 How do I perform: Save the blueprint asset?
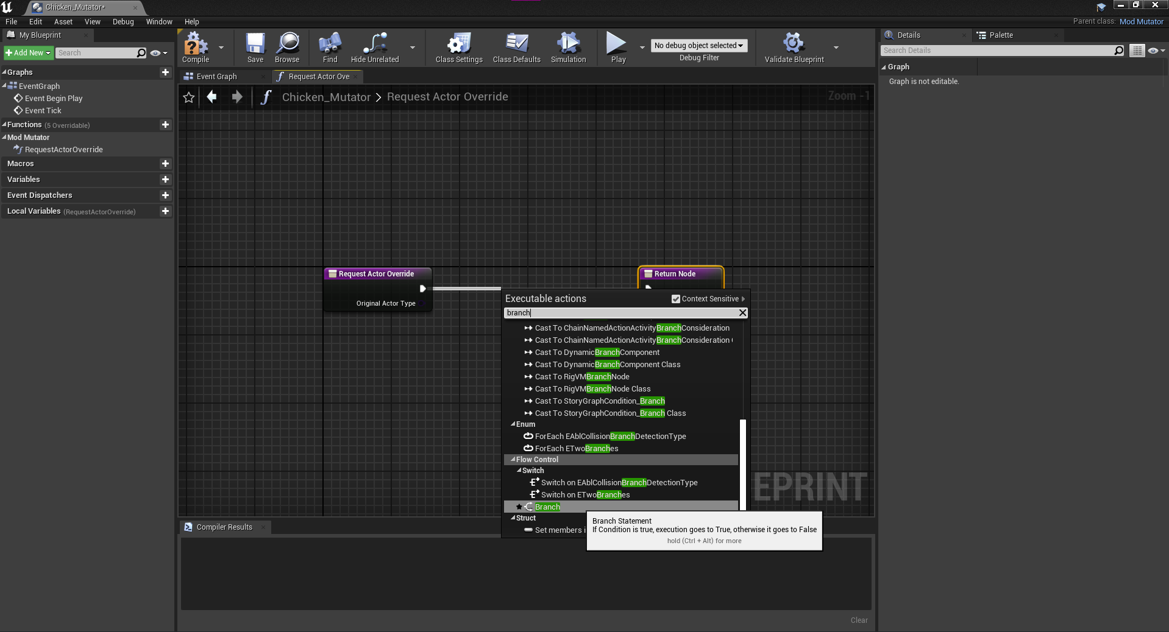255,47
